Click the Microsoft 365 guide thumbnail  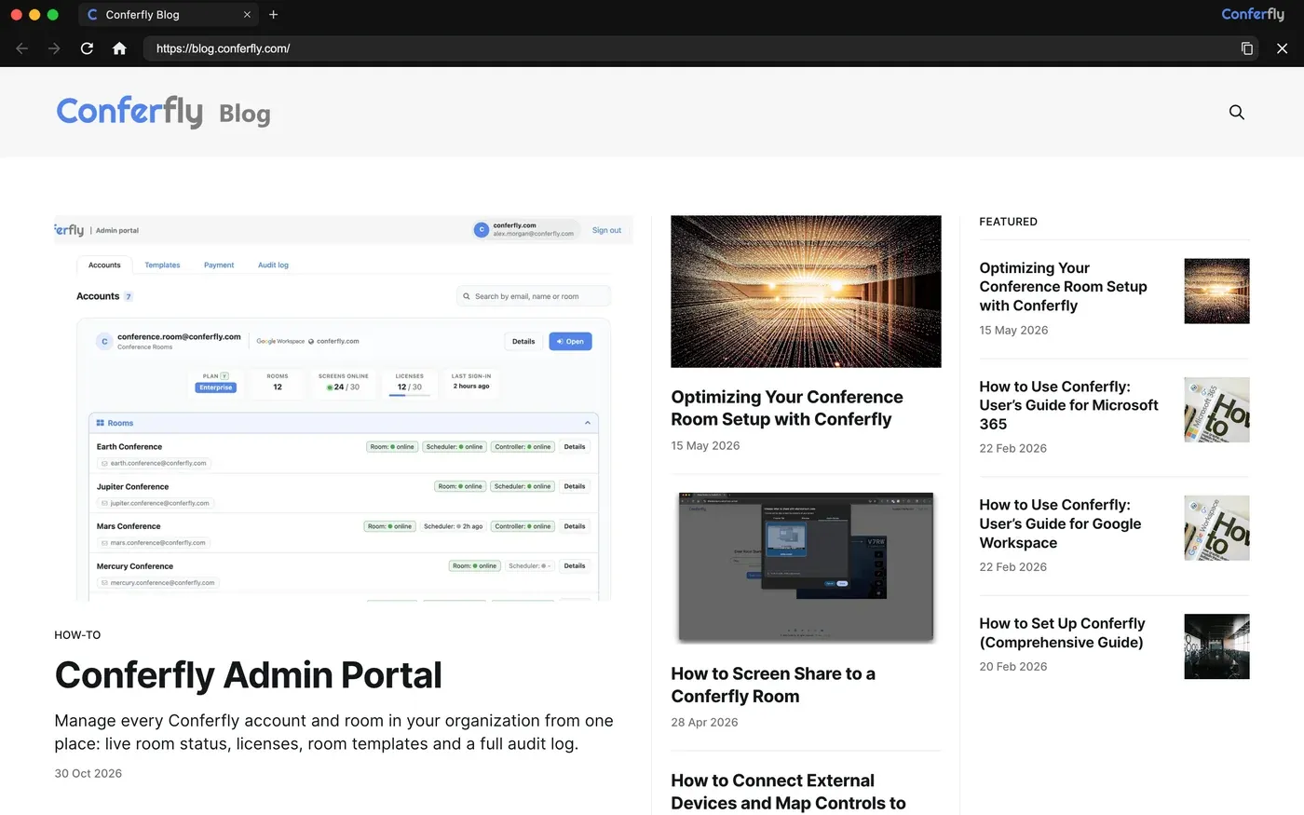point(1216,410)
